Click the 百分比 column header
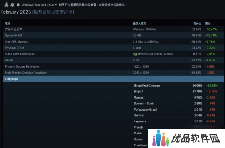The image size is (225, 148). pyautogui.click(x=197, y=24)
